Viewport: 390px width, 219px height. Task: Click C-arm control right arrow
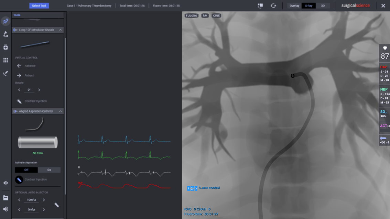pyautogui.click(x=196, y=188)
